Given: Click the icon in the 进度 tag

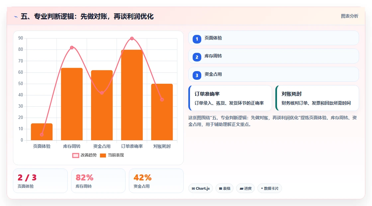Looking at the screenshot, I should (x=241, y=188).
